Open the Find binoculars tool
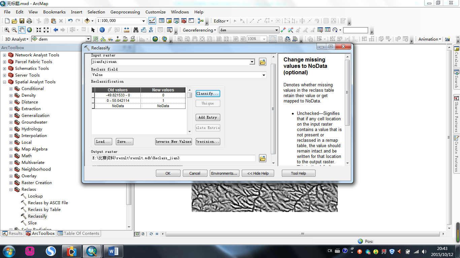Viewport: 460px width, 258px height. (136, 30)
